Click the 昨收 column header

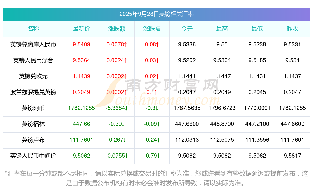coord(292,29)
